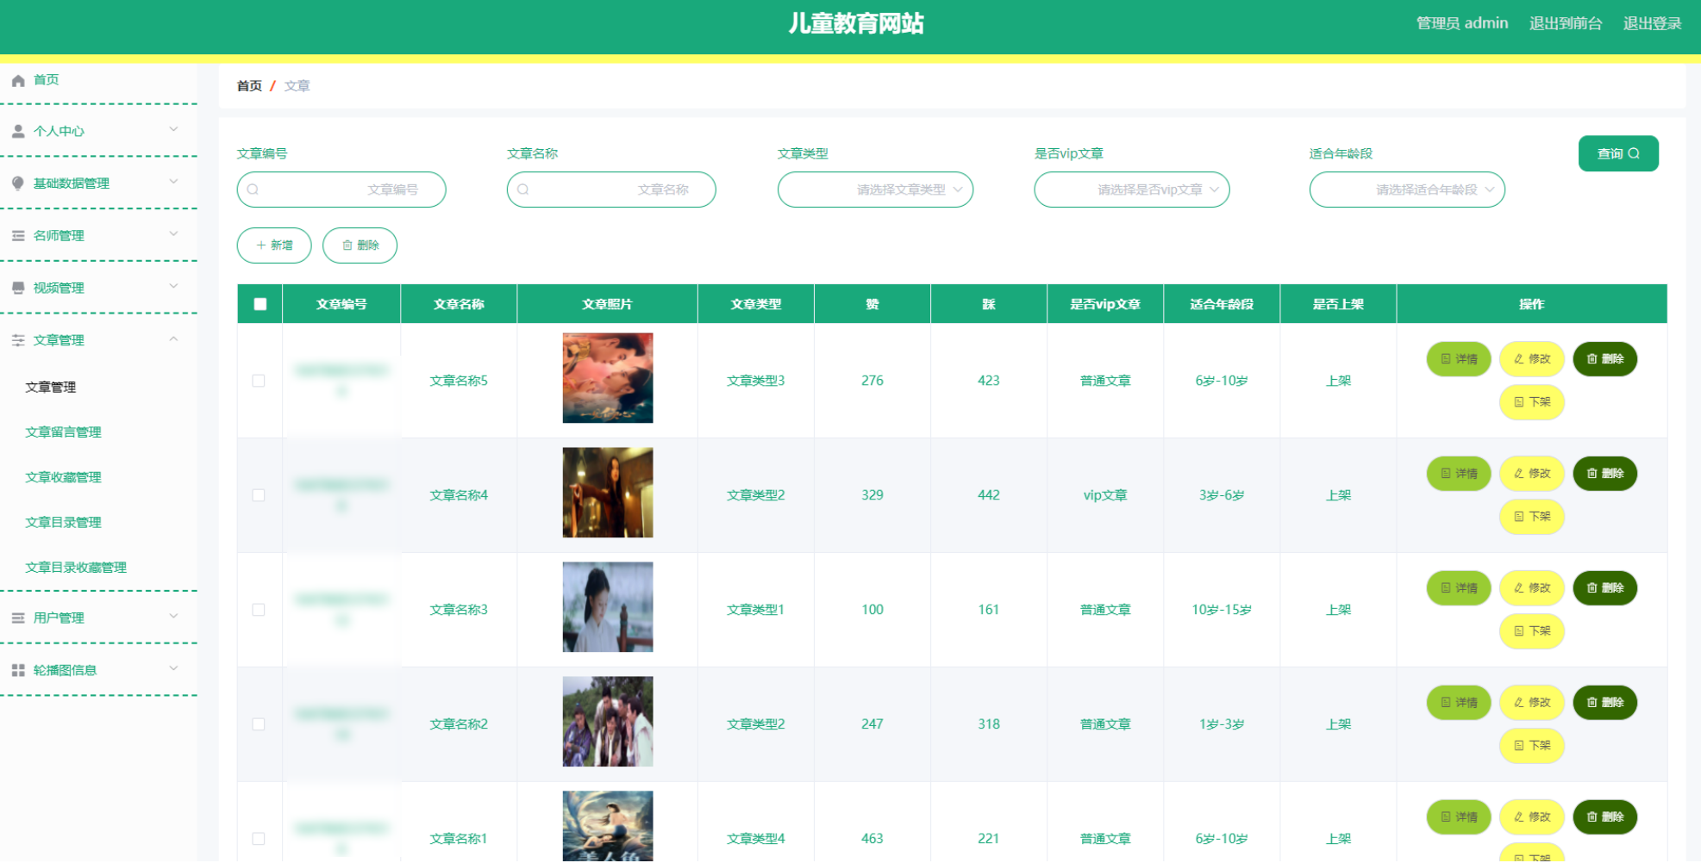The width and height of the screenshot is (1701, 863).
Task: Expand the 用户管理 menu
Action: 98,618
